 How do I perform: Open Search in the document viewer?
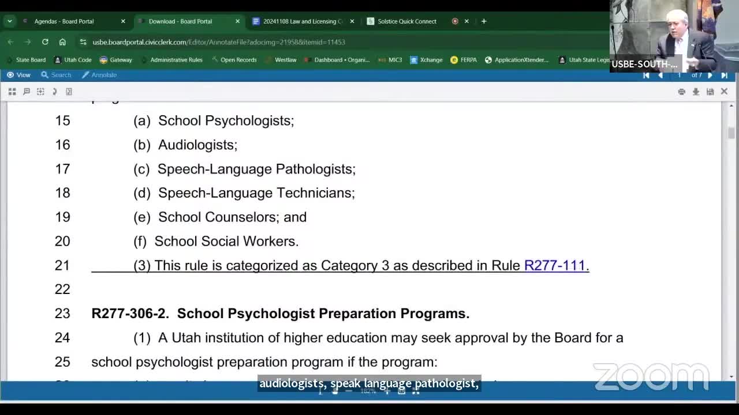56,75
